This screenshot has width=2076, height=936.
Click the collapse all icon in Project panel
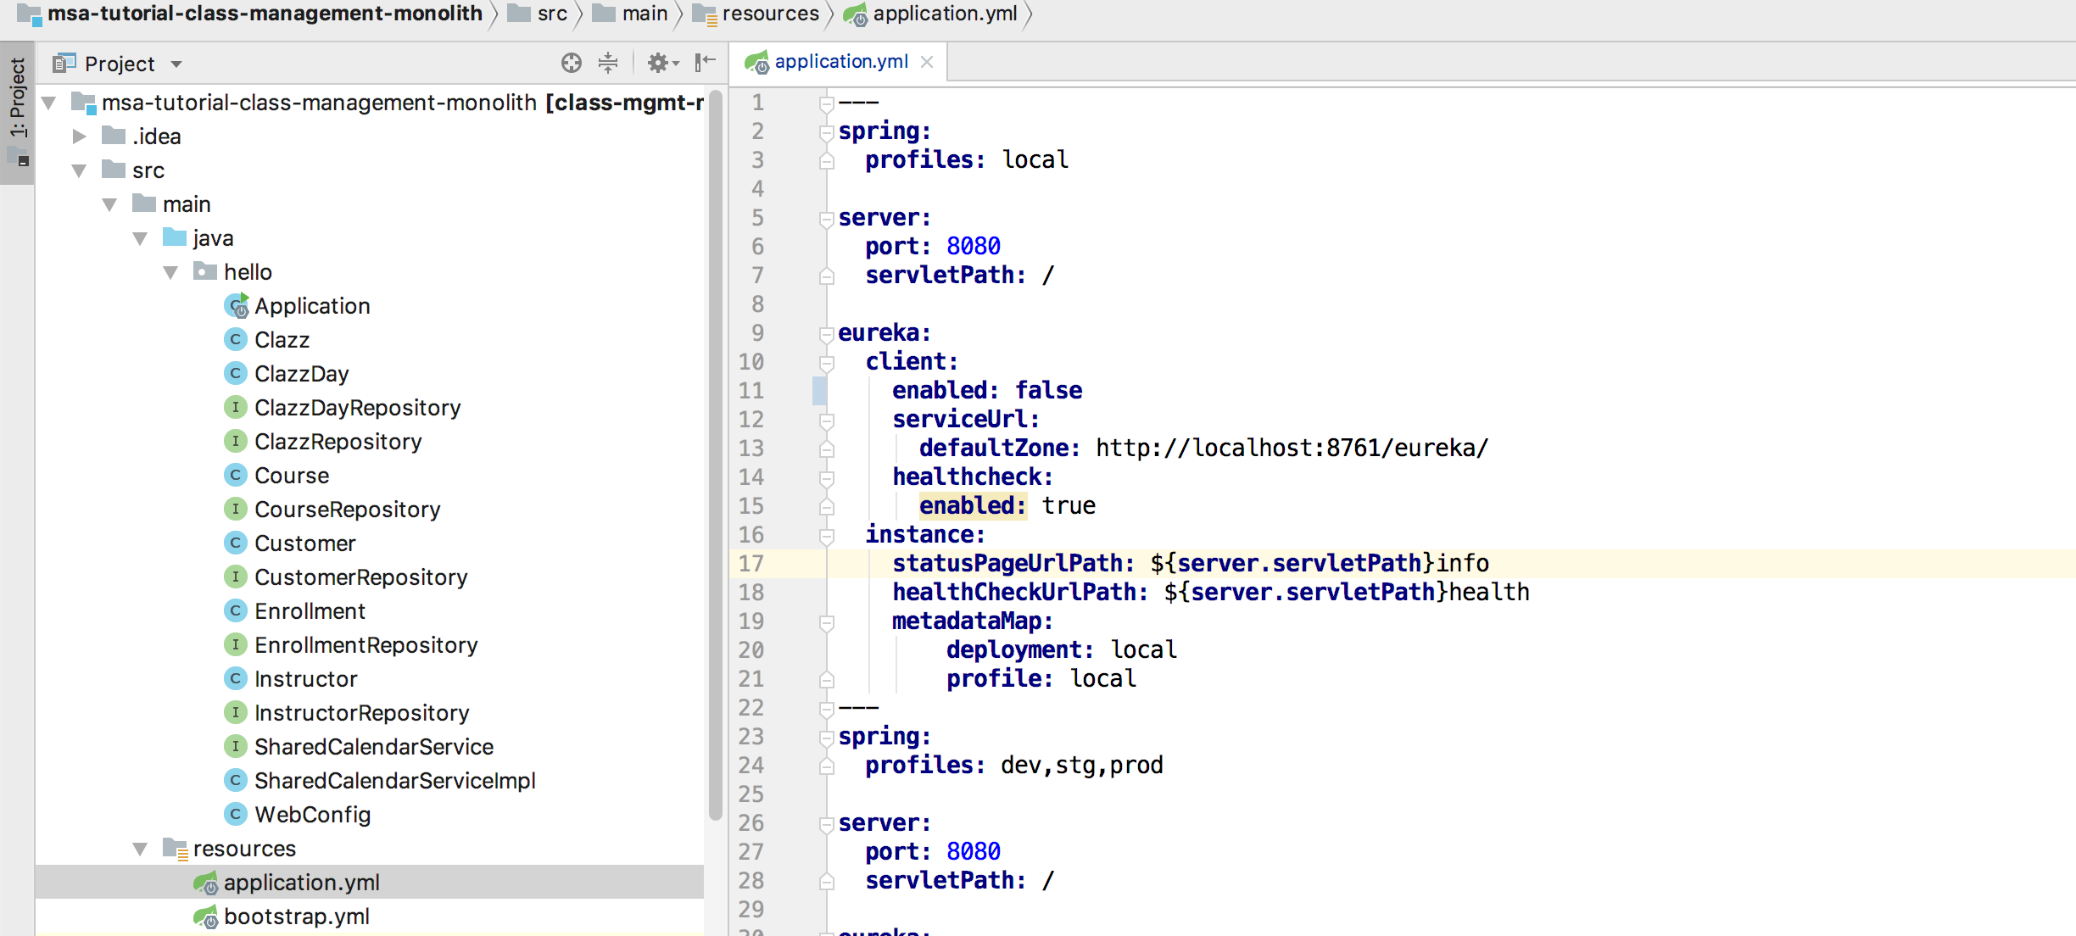pyautogui.click(x=608, y=63)
